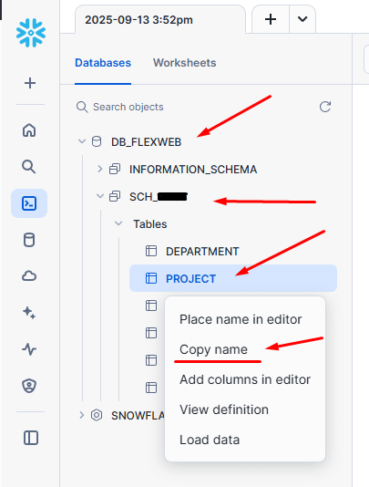Refresh the object list with circular arrow

(x=325, y=107)
